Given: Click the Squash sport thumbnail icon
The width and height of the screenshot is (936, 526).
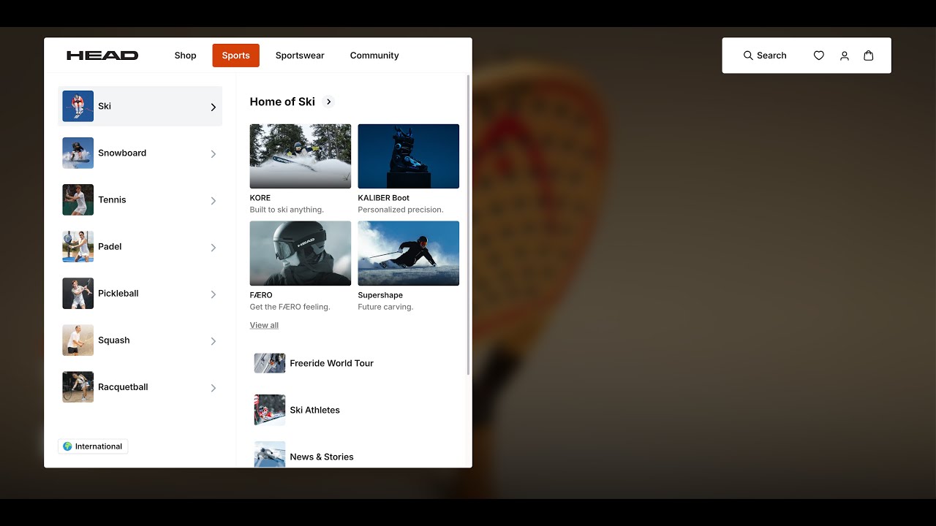Looking at the screenshot, I should [78, 340].
